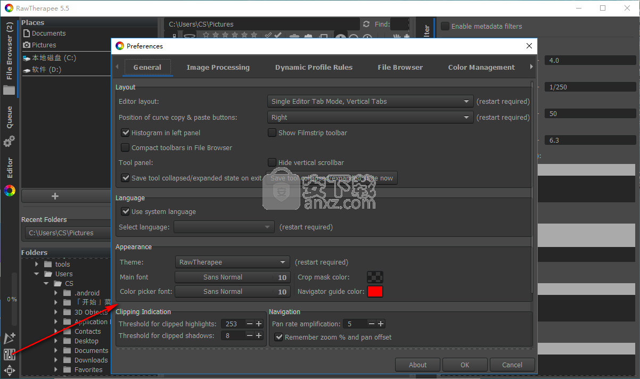Open the Preferences sliders icon in sidebar

tap(10, 354)
